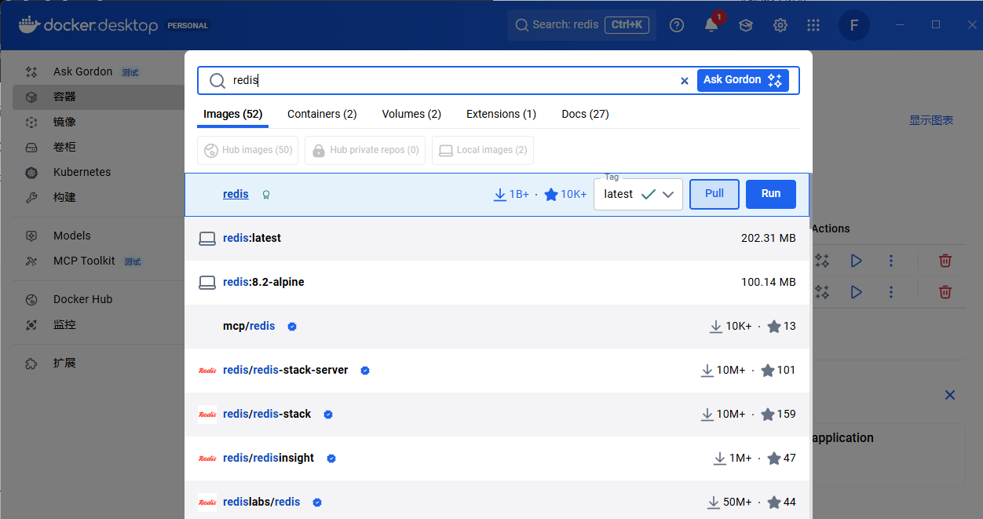This screenshot has width=983, height=519.
Task: Click the 卷柜 volumes sidebar icon
Action: 31,147
